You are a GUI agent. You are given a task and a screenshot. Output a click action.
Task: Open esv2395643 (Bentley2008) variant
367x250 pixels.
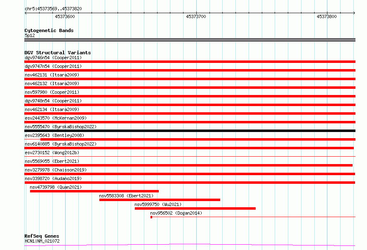[x=54, y=135]
